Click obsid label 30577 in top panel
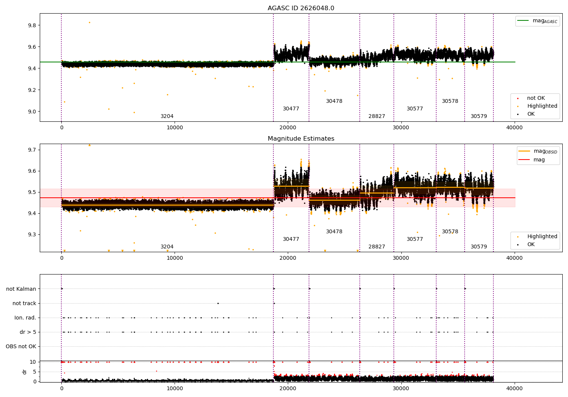 (415, 109)
